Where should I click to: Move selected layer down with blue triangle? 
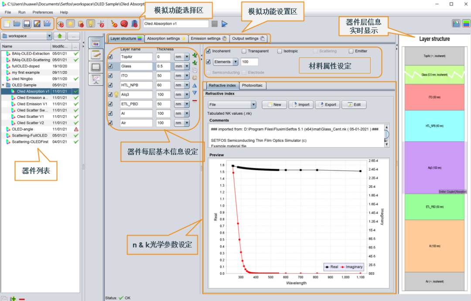click(195, 93)
